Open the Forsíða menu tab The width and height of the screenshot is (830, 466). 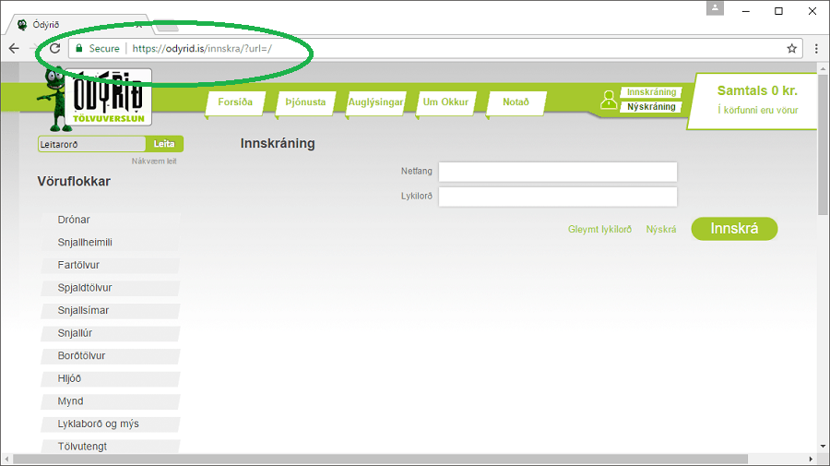point(235,102)
